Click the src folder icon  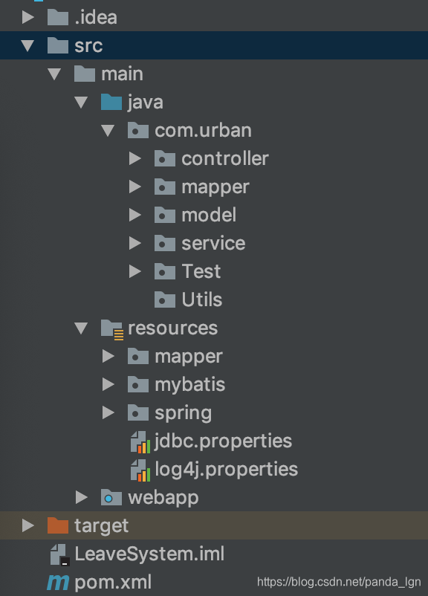[58, 45]
